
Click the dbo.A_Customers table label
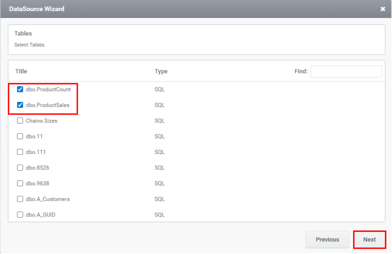47,199
